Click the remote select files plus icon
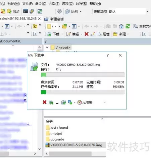The width and height of the screenshot is (151, 158). (144, 34)
